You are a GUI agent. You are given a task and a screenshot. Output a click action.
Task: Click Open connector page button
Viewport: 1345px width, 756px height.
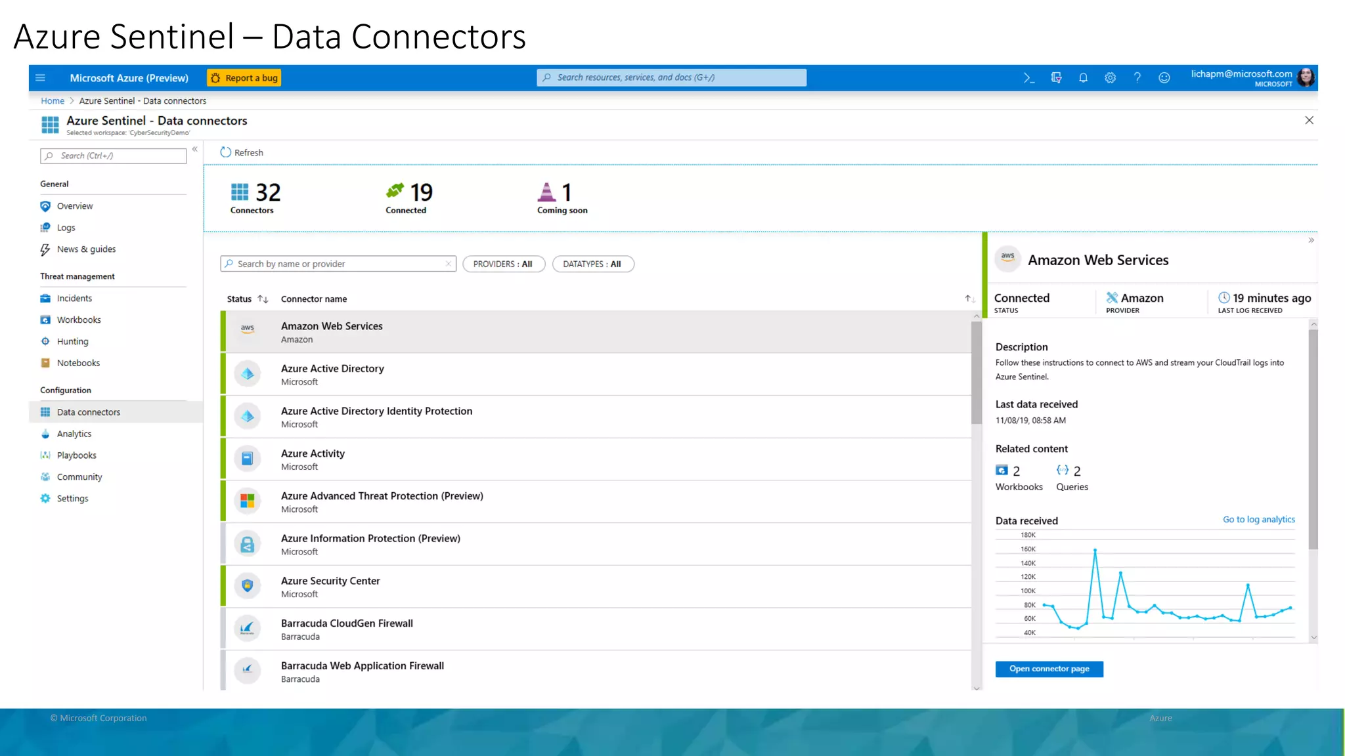pyautogui.click(x=1049, y=669)
